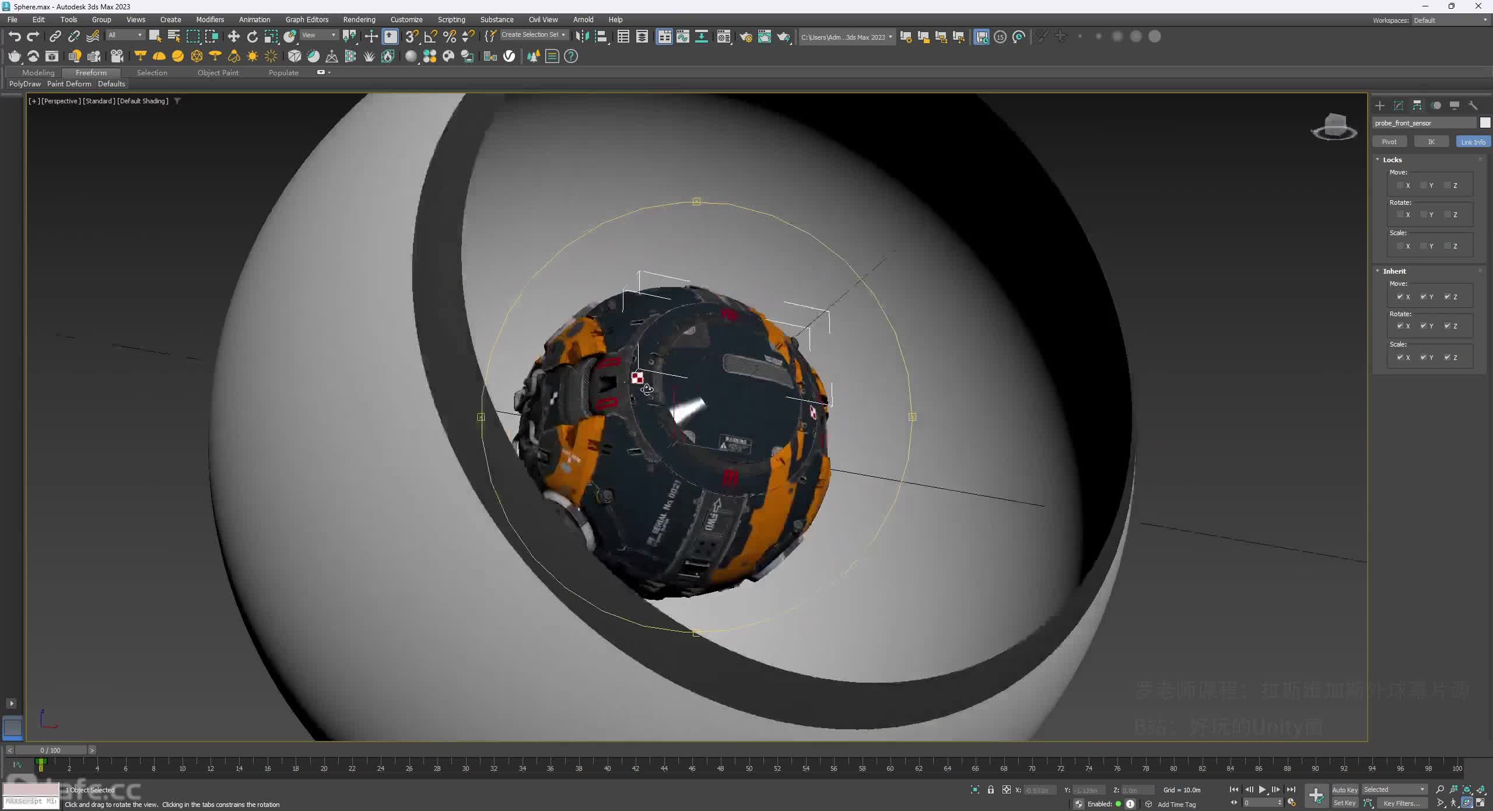The image size is (1493, 811).
Task: Click the V-Ray logo toolbar icon
Action: [509, 56]
